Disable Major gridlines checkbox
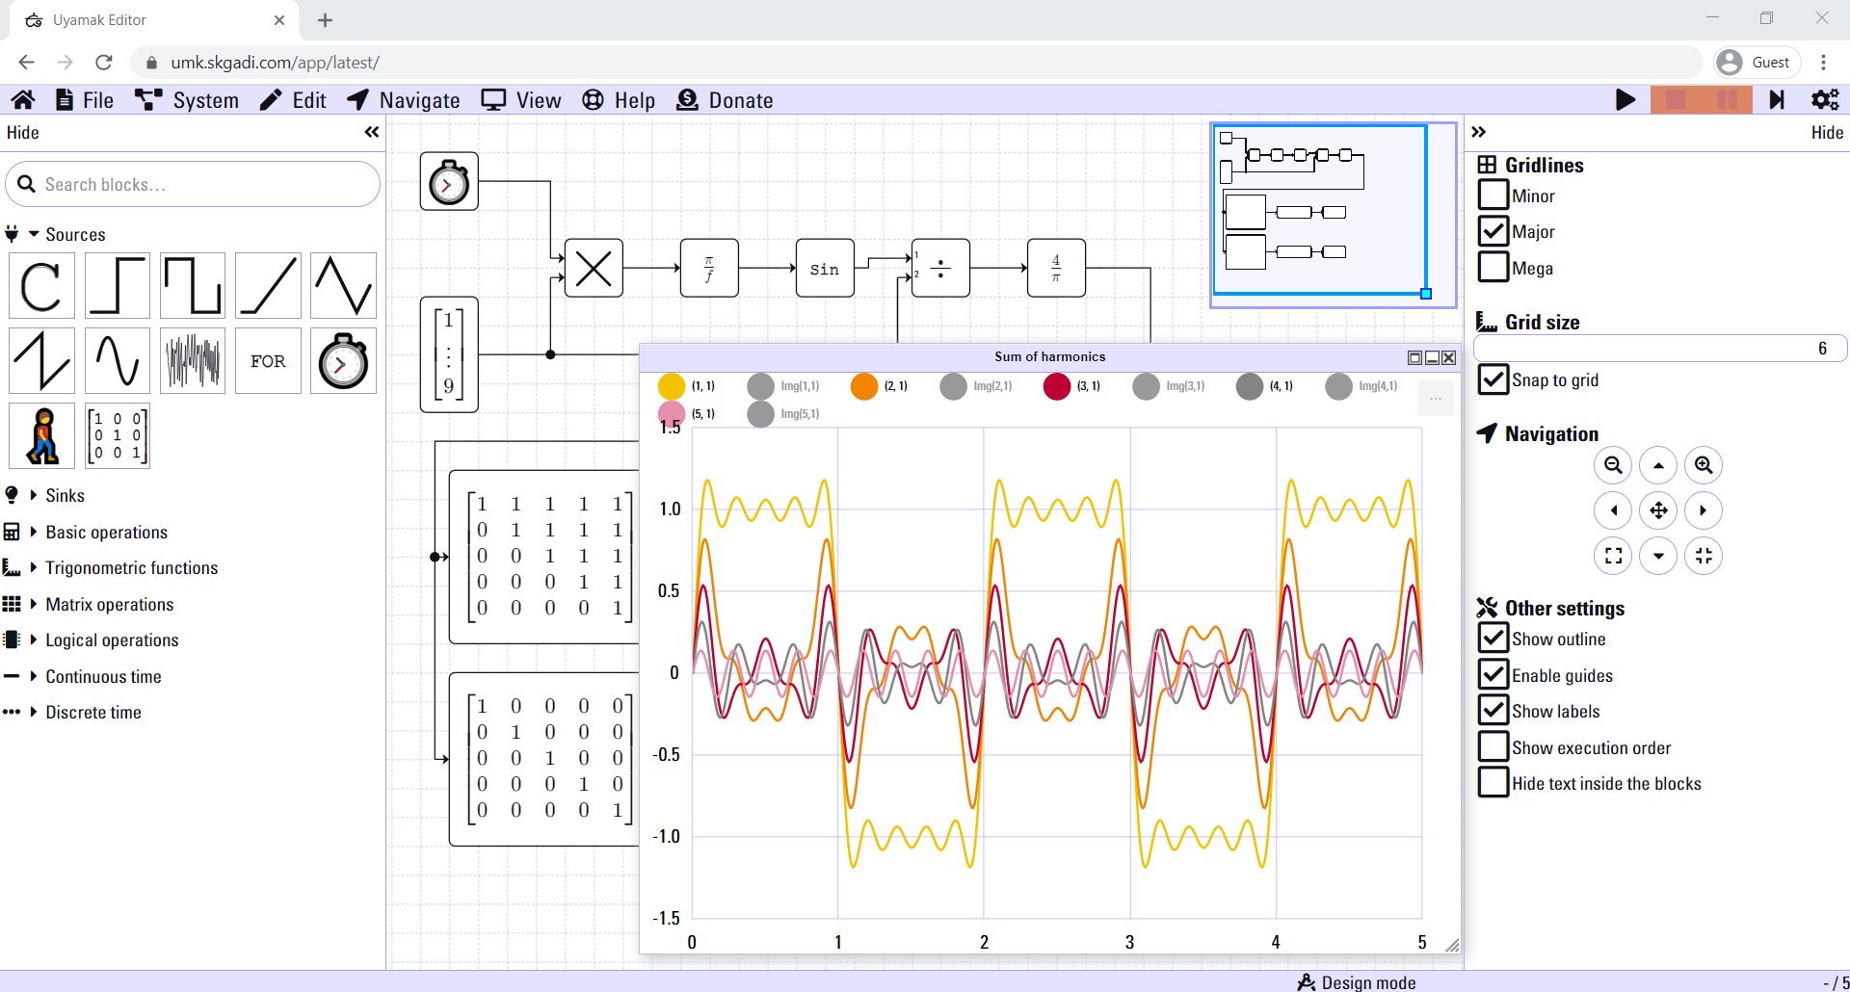Image resolution: width=1850 pixels, height=992 pixels. pos(1493,231)
